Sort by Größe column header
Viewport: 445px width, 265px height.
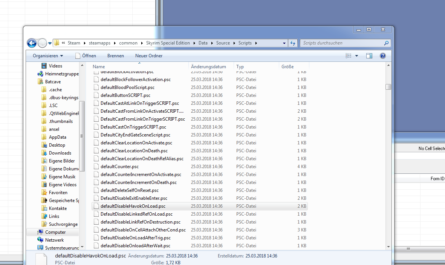pyautogui.click(x=287, y=67)
